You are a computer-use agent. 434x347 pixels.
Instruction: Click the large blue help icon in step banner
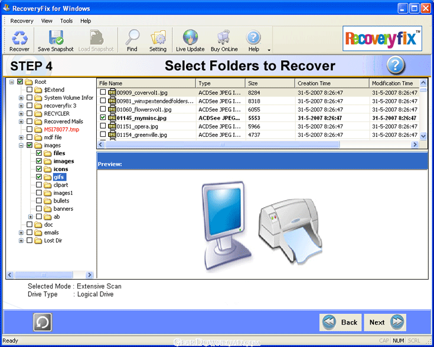[x=396, y=66]
